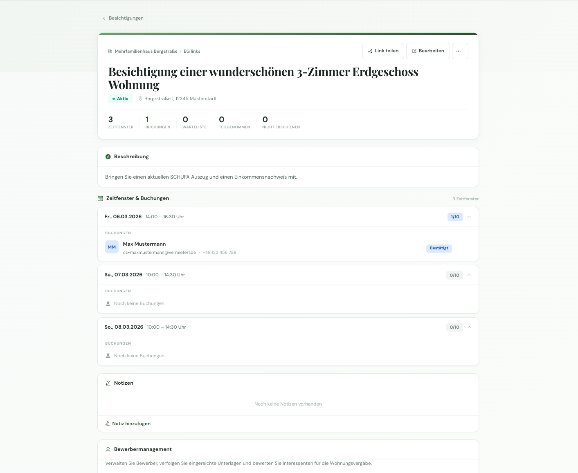The image size is (578, 473).
Task: Click the 1/10 capacity badge
Action: pyautogui.click(x=455, y=217)
